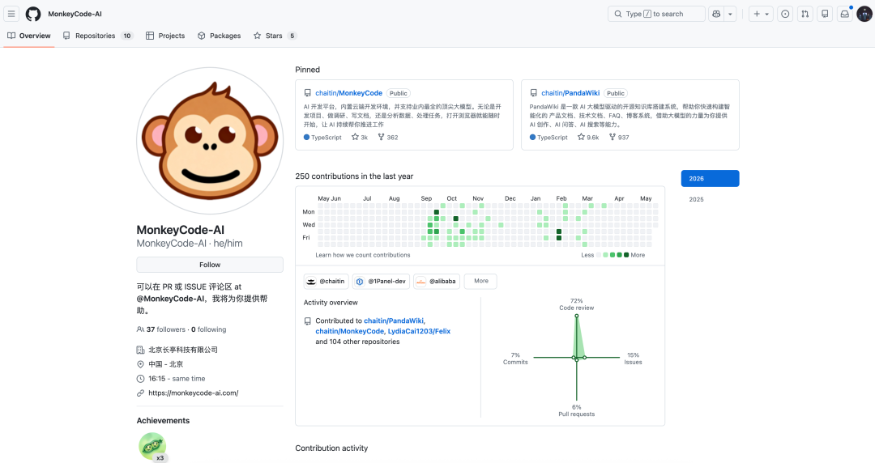Open the monkey profile avatar image

210,141
